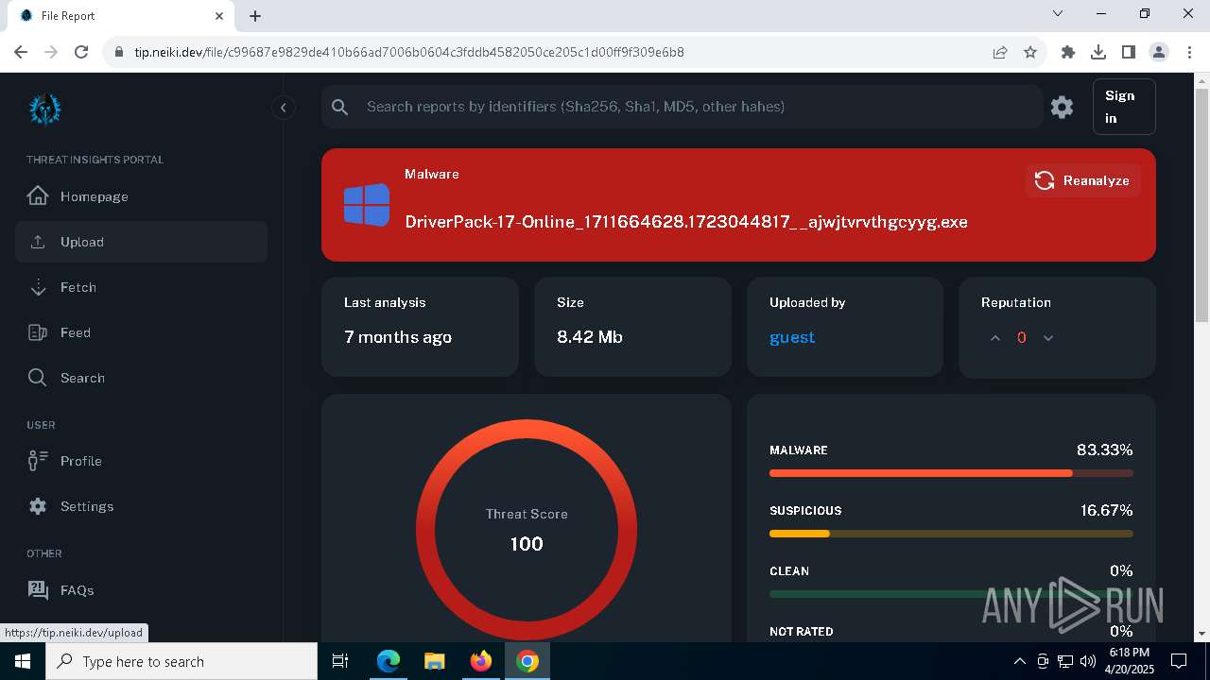Click the SUSPICIOUS percentage bar
Image resolution: width=1210 pixels, height=680 pixels.
(x=951, y=534)
